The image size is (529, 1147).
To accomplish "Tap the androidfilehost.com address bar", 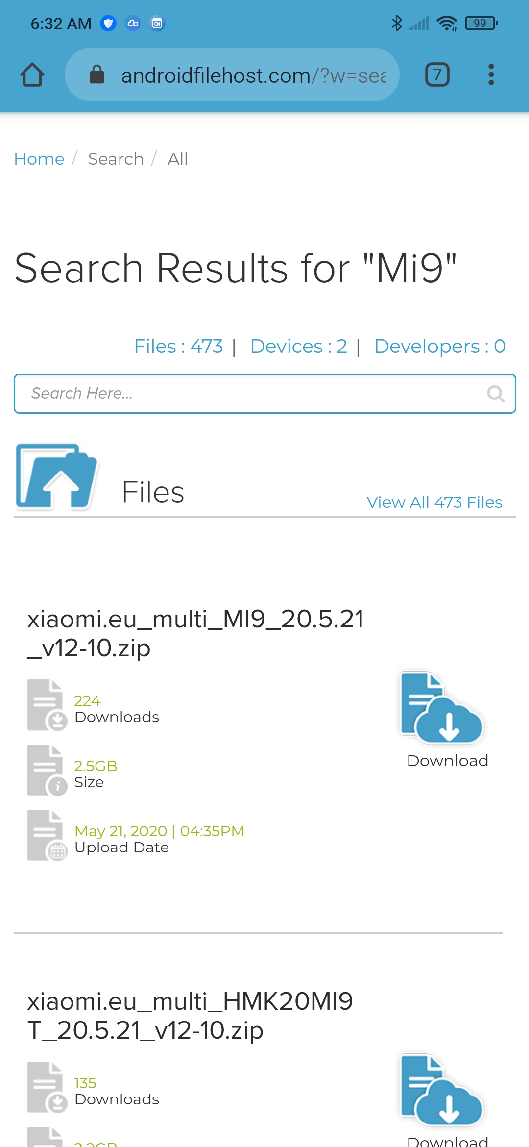I will coord(232,75).
